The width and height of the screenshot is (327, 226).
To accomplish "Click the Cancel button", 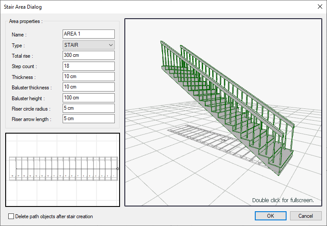I will pyautogui.click(x=306, y=216).
